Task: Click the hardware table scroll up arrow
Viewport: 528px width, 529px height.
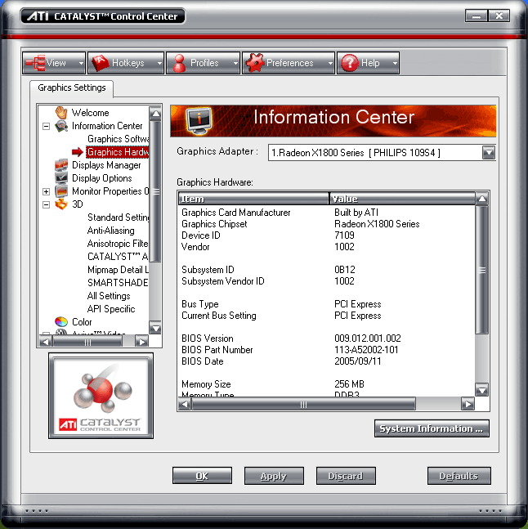Action: (x=482, y=199)
